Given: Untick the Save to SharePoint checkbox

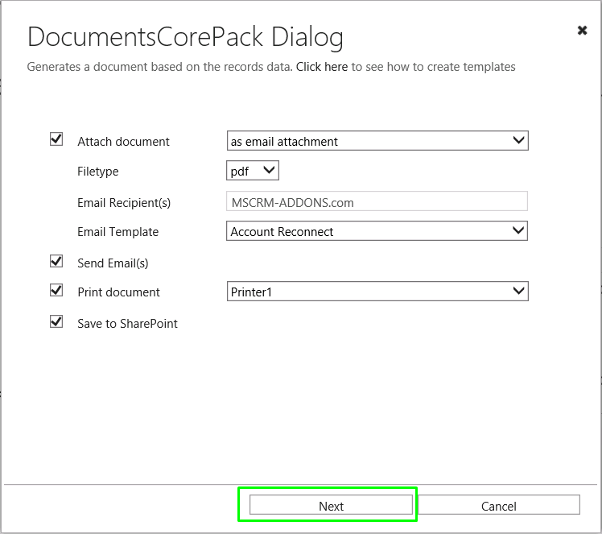Looking at the screenshot, I should [56, 321].
